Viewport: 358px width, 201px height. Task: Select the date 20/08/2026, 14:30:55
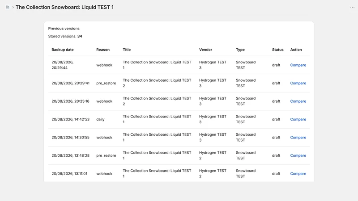(x=71, y=138)
